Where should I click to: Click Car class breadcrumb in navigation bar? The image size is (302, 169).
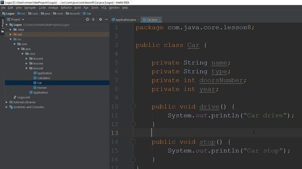(87, 14)
